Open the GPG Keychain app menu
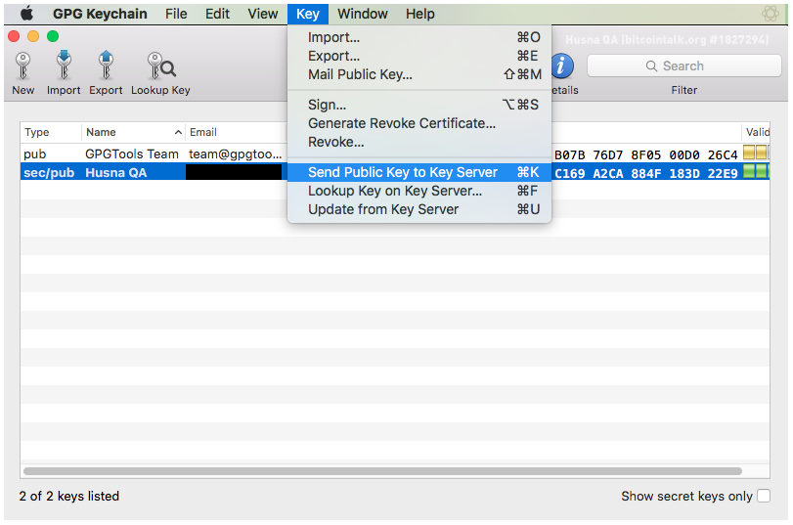The width and height of the screenshot is (793, 525). click(x=100, y=14)
